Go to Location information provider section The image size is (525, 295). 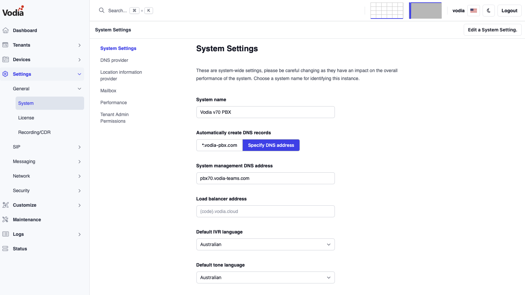pyautogui.click(x=121, y=75)
